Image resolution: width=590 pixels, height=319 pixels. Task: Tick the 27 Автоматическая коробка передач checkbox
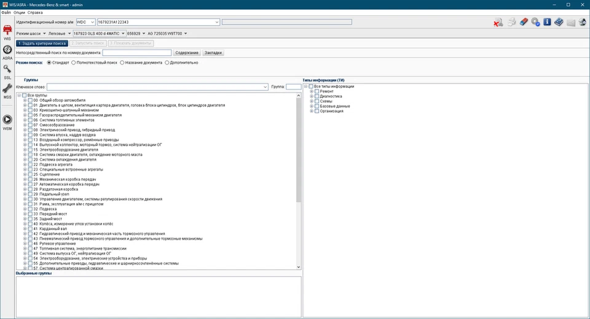tap(30, 184)
